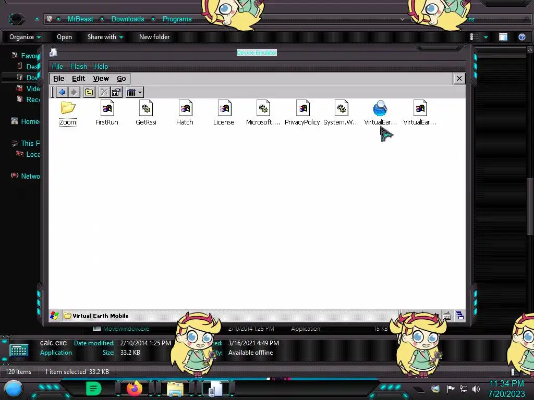Select the Zoom folder
534x400 pixels.
(x=68, y=113)
